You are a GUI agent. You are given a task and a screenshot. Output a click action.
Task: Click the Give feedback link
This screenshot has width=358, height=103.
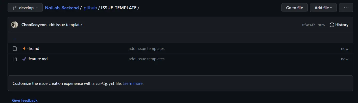[25, 100]
